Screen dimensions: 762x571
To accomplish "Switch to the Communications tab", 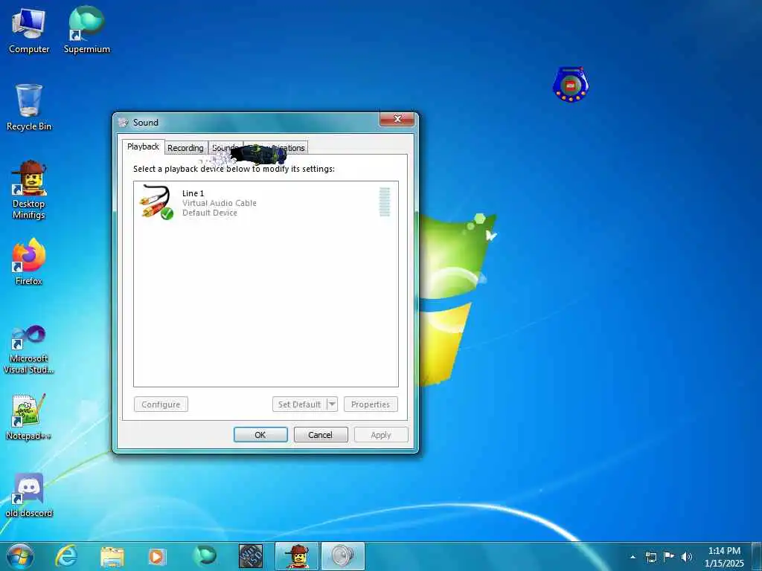I will click(x=275, y=148).
